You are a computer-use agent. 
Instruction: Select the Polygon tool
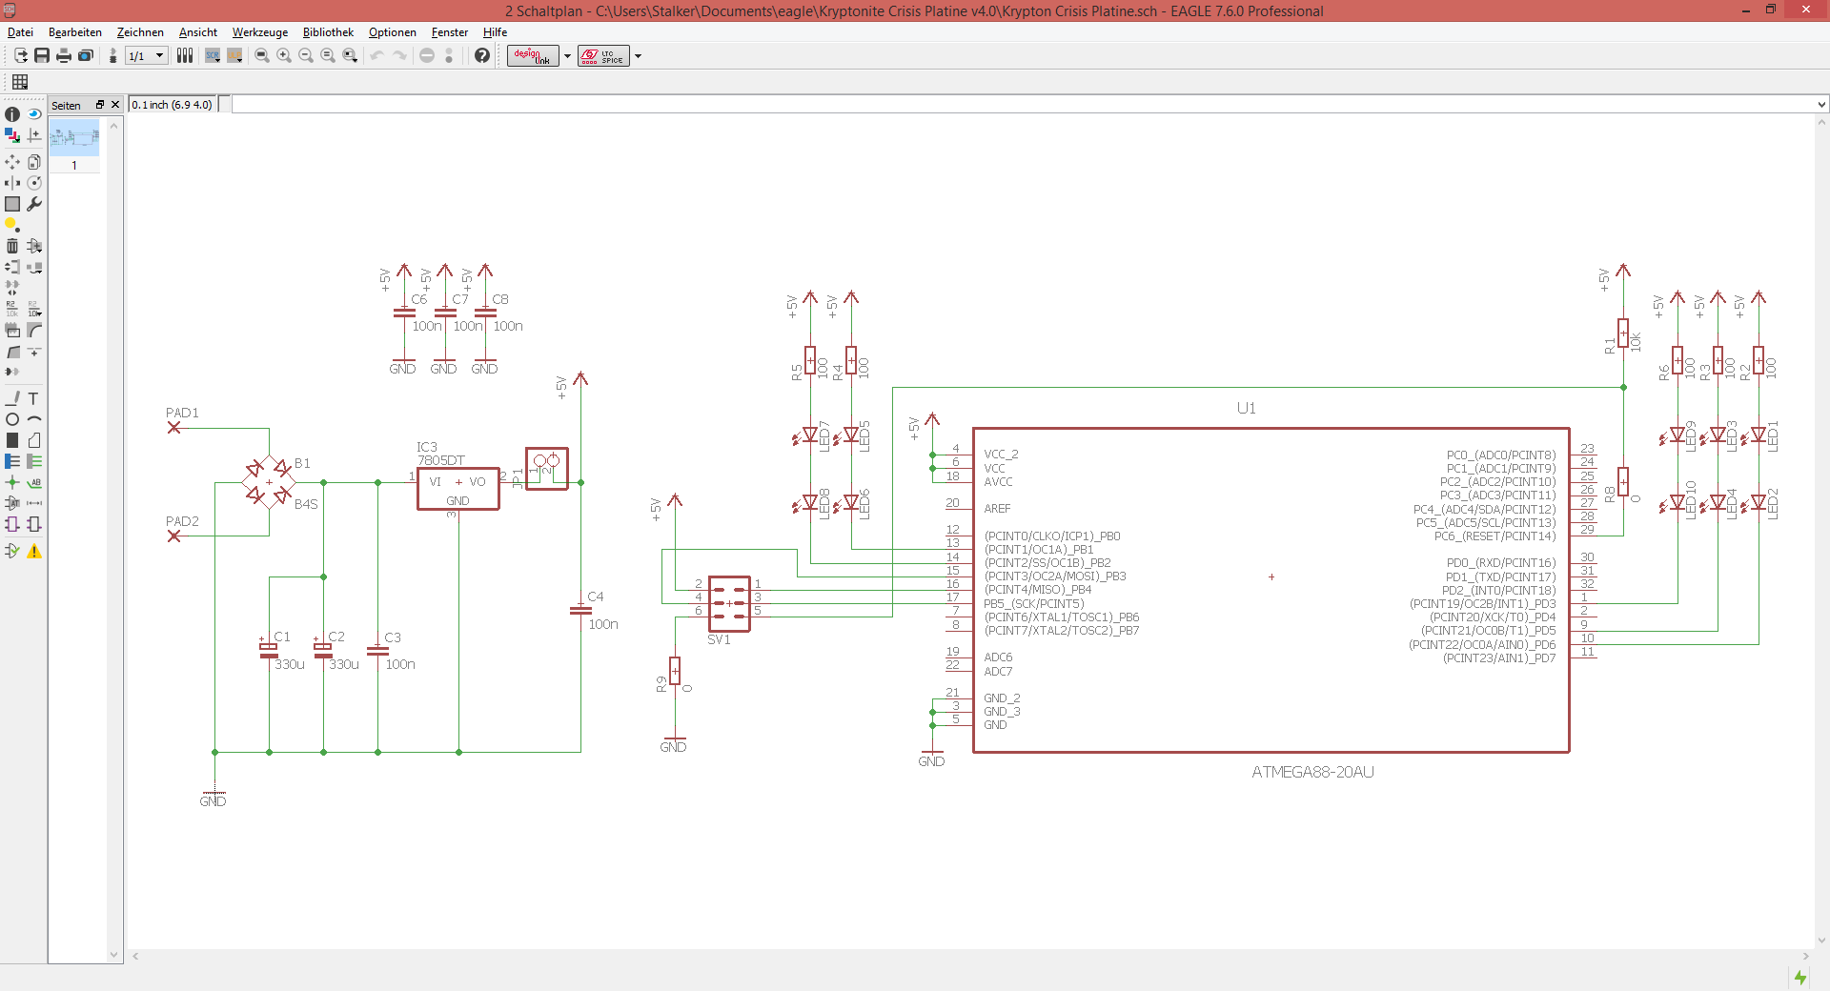point(34,440)
